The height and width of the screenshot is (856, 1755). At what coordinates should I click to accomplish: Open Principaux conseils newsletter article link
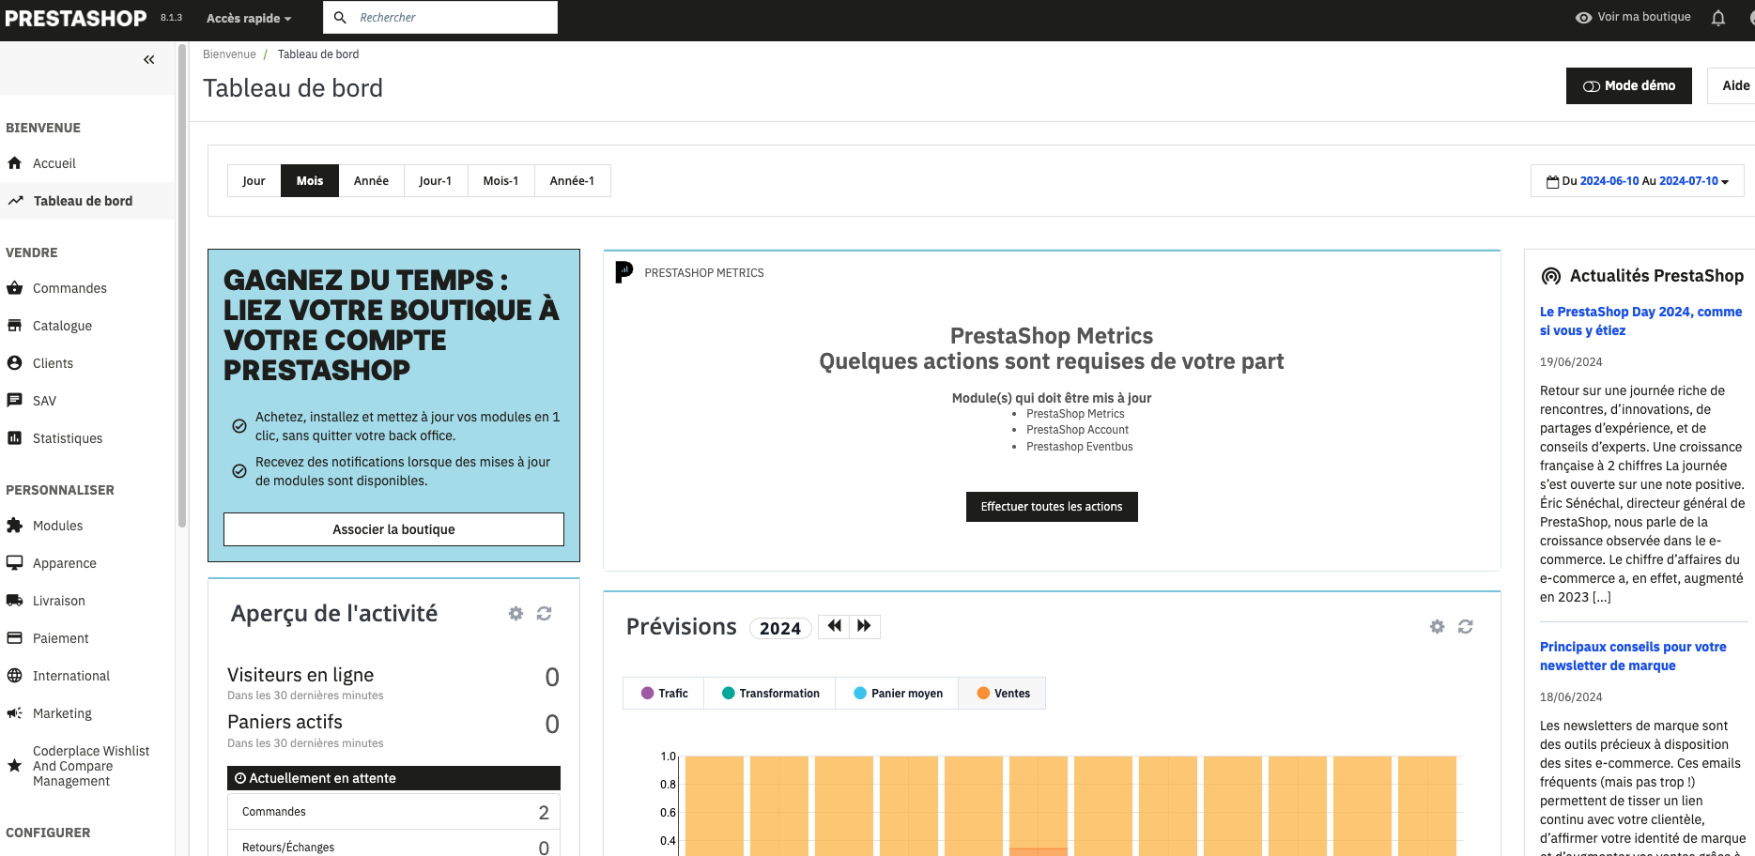pos(1633,656)
